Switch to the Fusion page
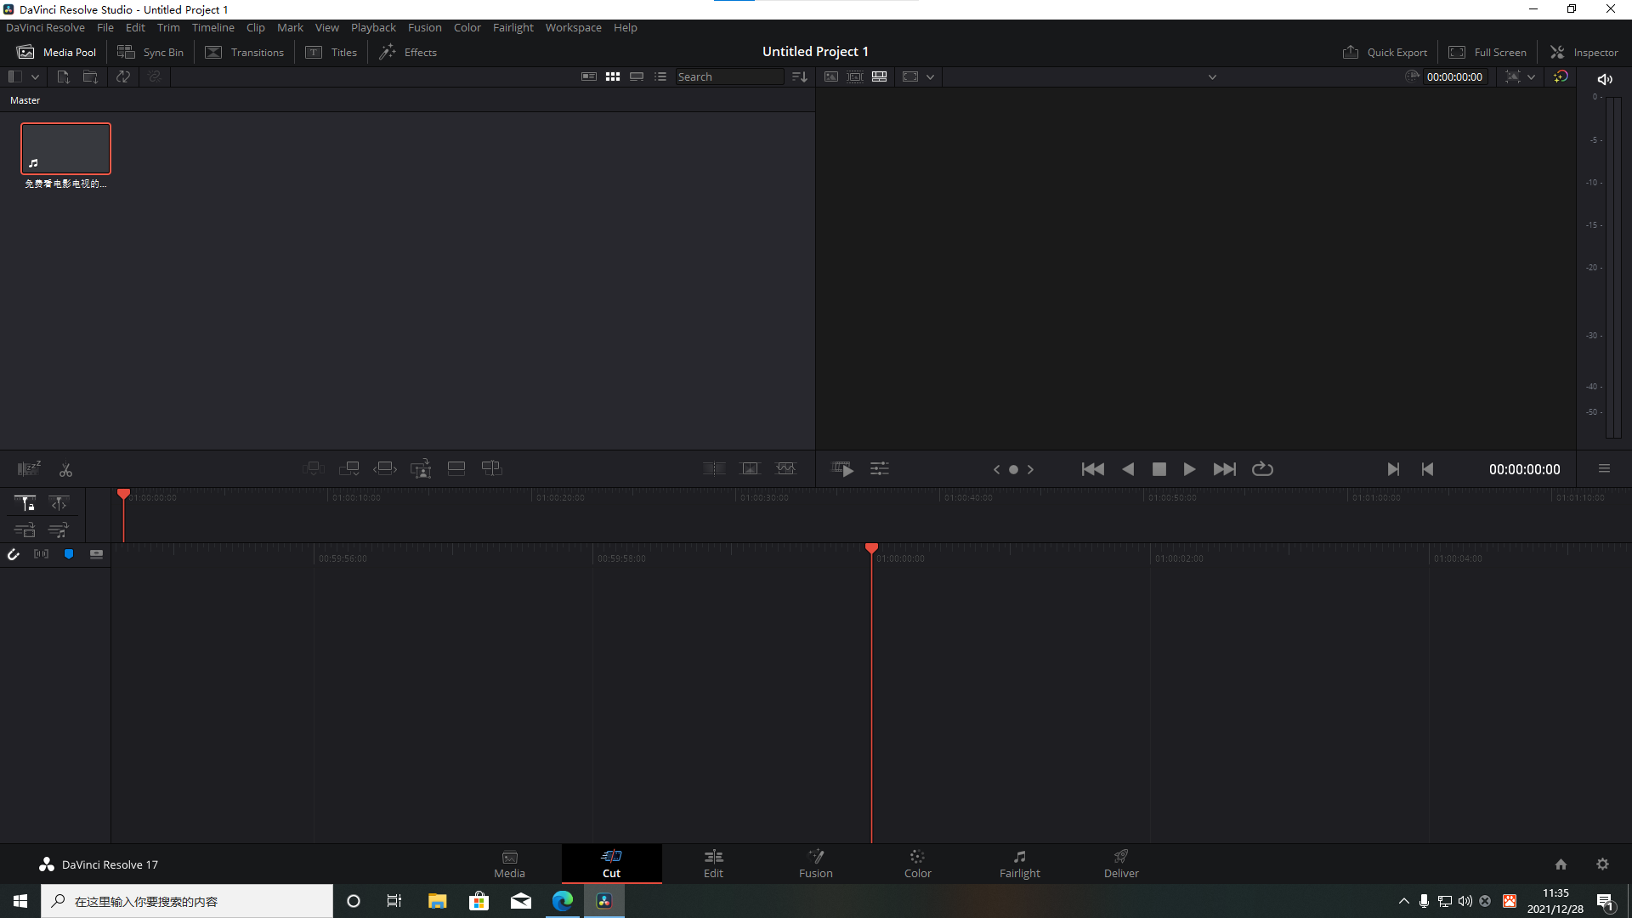This screenshot has width=1632, height=918. pos(815,864)
